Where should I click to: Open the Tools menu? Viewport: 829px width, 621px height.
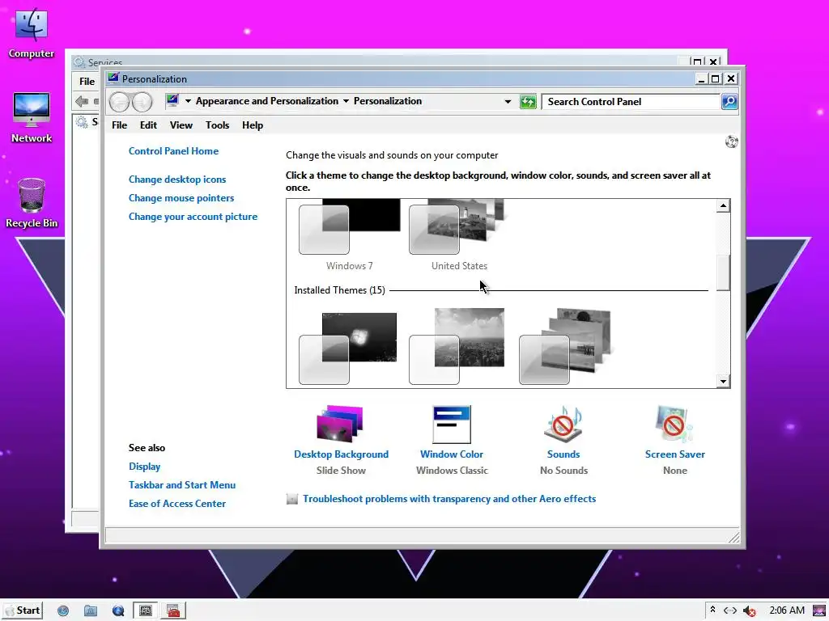tap(217, 125)
